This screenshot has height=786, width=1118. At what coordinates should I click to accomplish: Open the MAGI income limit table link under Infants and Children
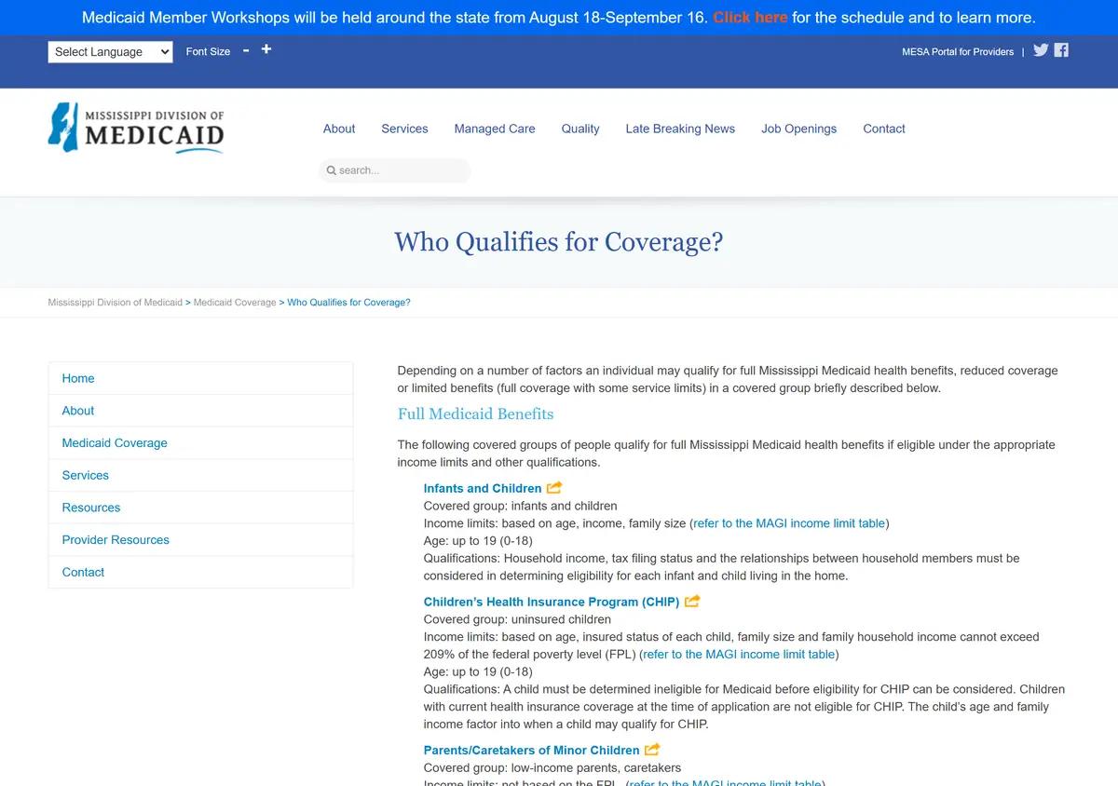[x=789, y=523]
